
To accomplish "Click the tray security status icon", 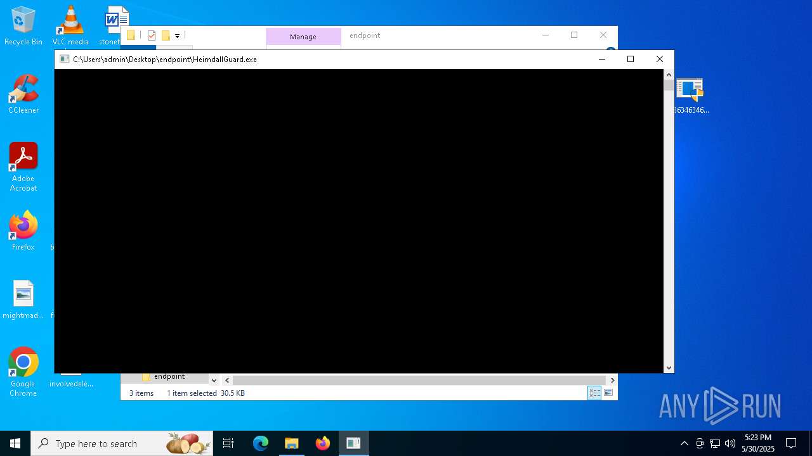I will (x=700, y=443).
